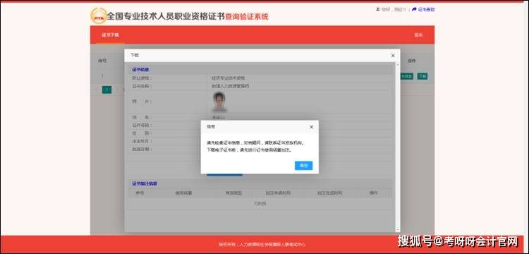Image resolution: width=529 pixels, height=254 pixels.
Task: Click the 查询验证系统 red title text
Action: tap(247, 16)
